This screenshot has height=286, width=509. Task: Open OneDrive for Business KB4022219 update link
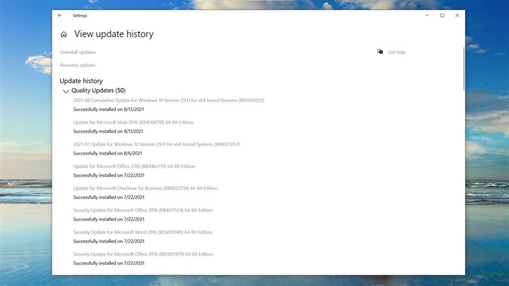point(145,188)
